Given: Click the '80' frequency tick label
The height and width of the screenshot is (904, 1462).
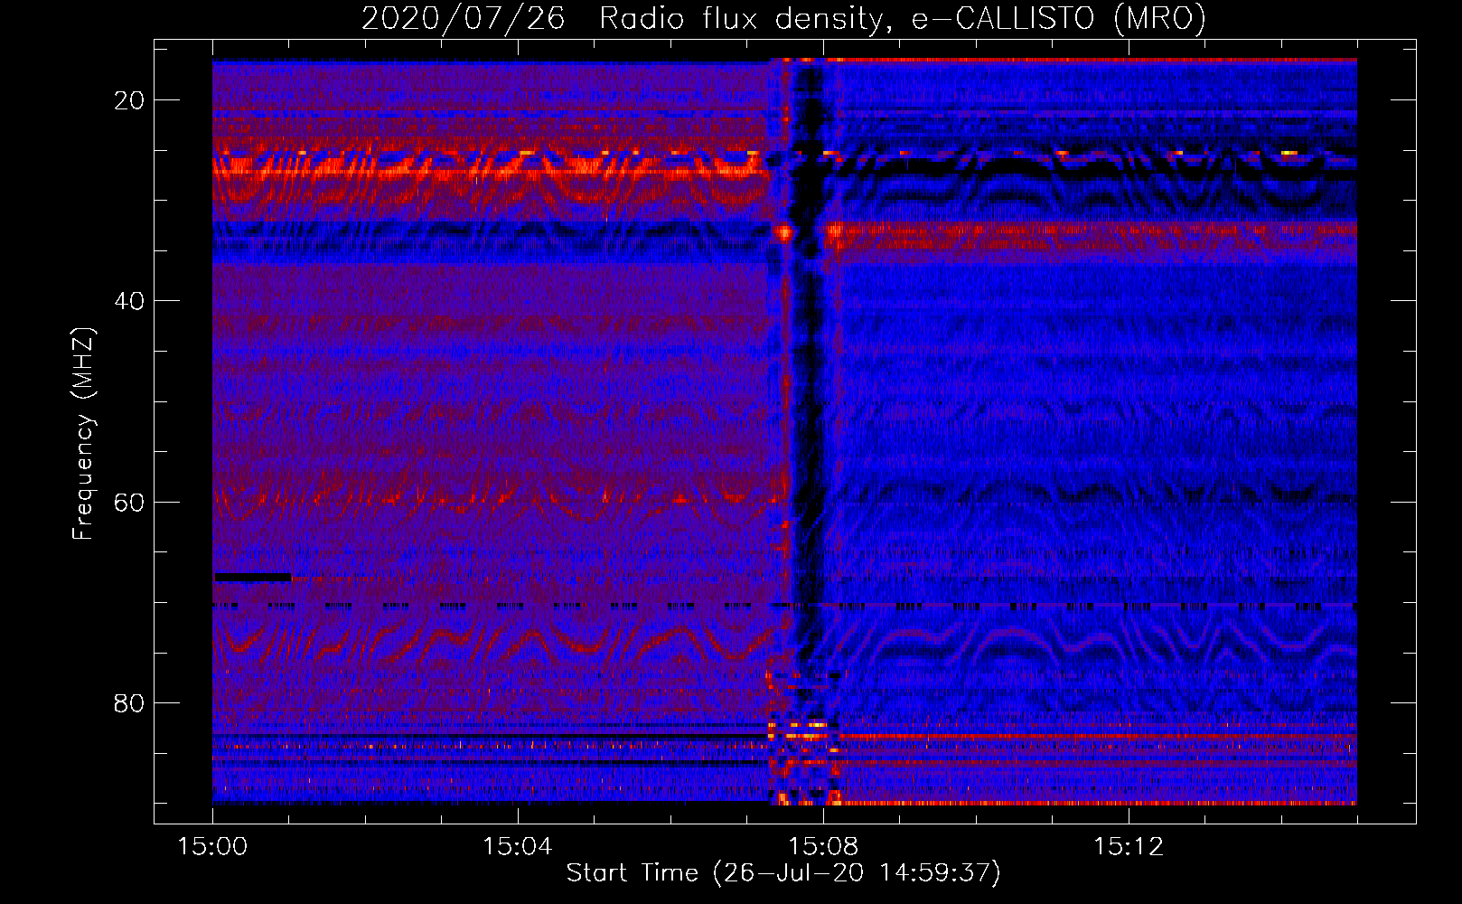Looking at the screenshot, I should (x=129, y=702).
